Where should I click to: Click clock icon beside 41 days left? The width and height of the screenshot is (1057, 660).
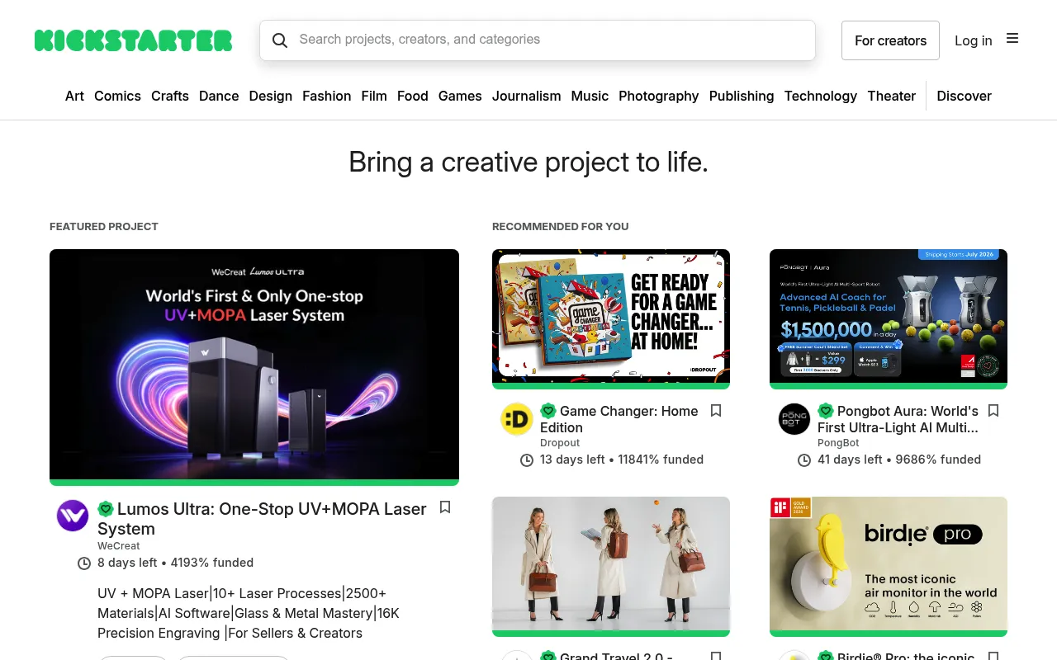point(804,460)
